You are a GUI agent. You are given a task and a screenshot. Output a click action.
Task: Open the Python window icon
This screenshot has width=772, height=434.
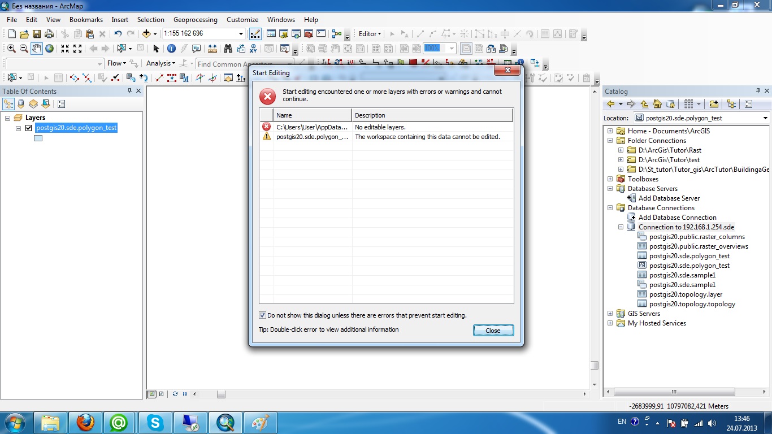tap(321, 34)
